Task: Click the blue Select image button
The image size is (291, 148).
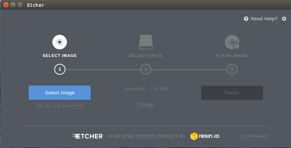Action: coord(60,93)
